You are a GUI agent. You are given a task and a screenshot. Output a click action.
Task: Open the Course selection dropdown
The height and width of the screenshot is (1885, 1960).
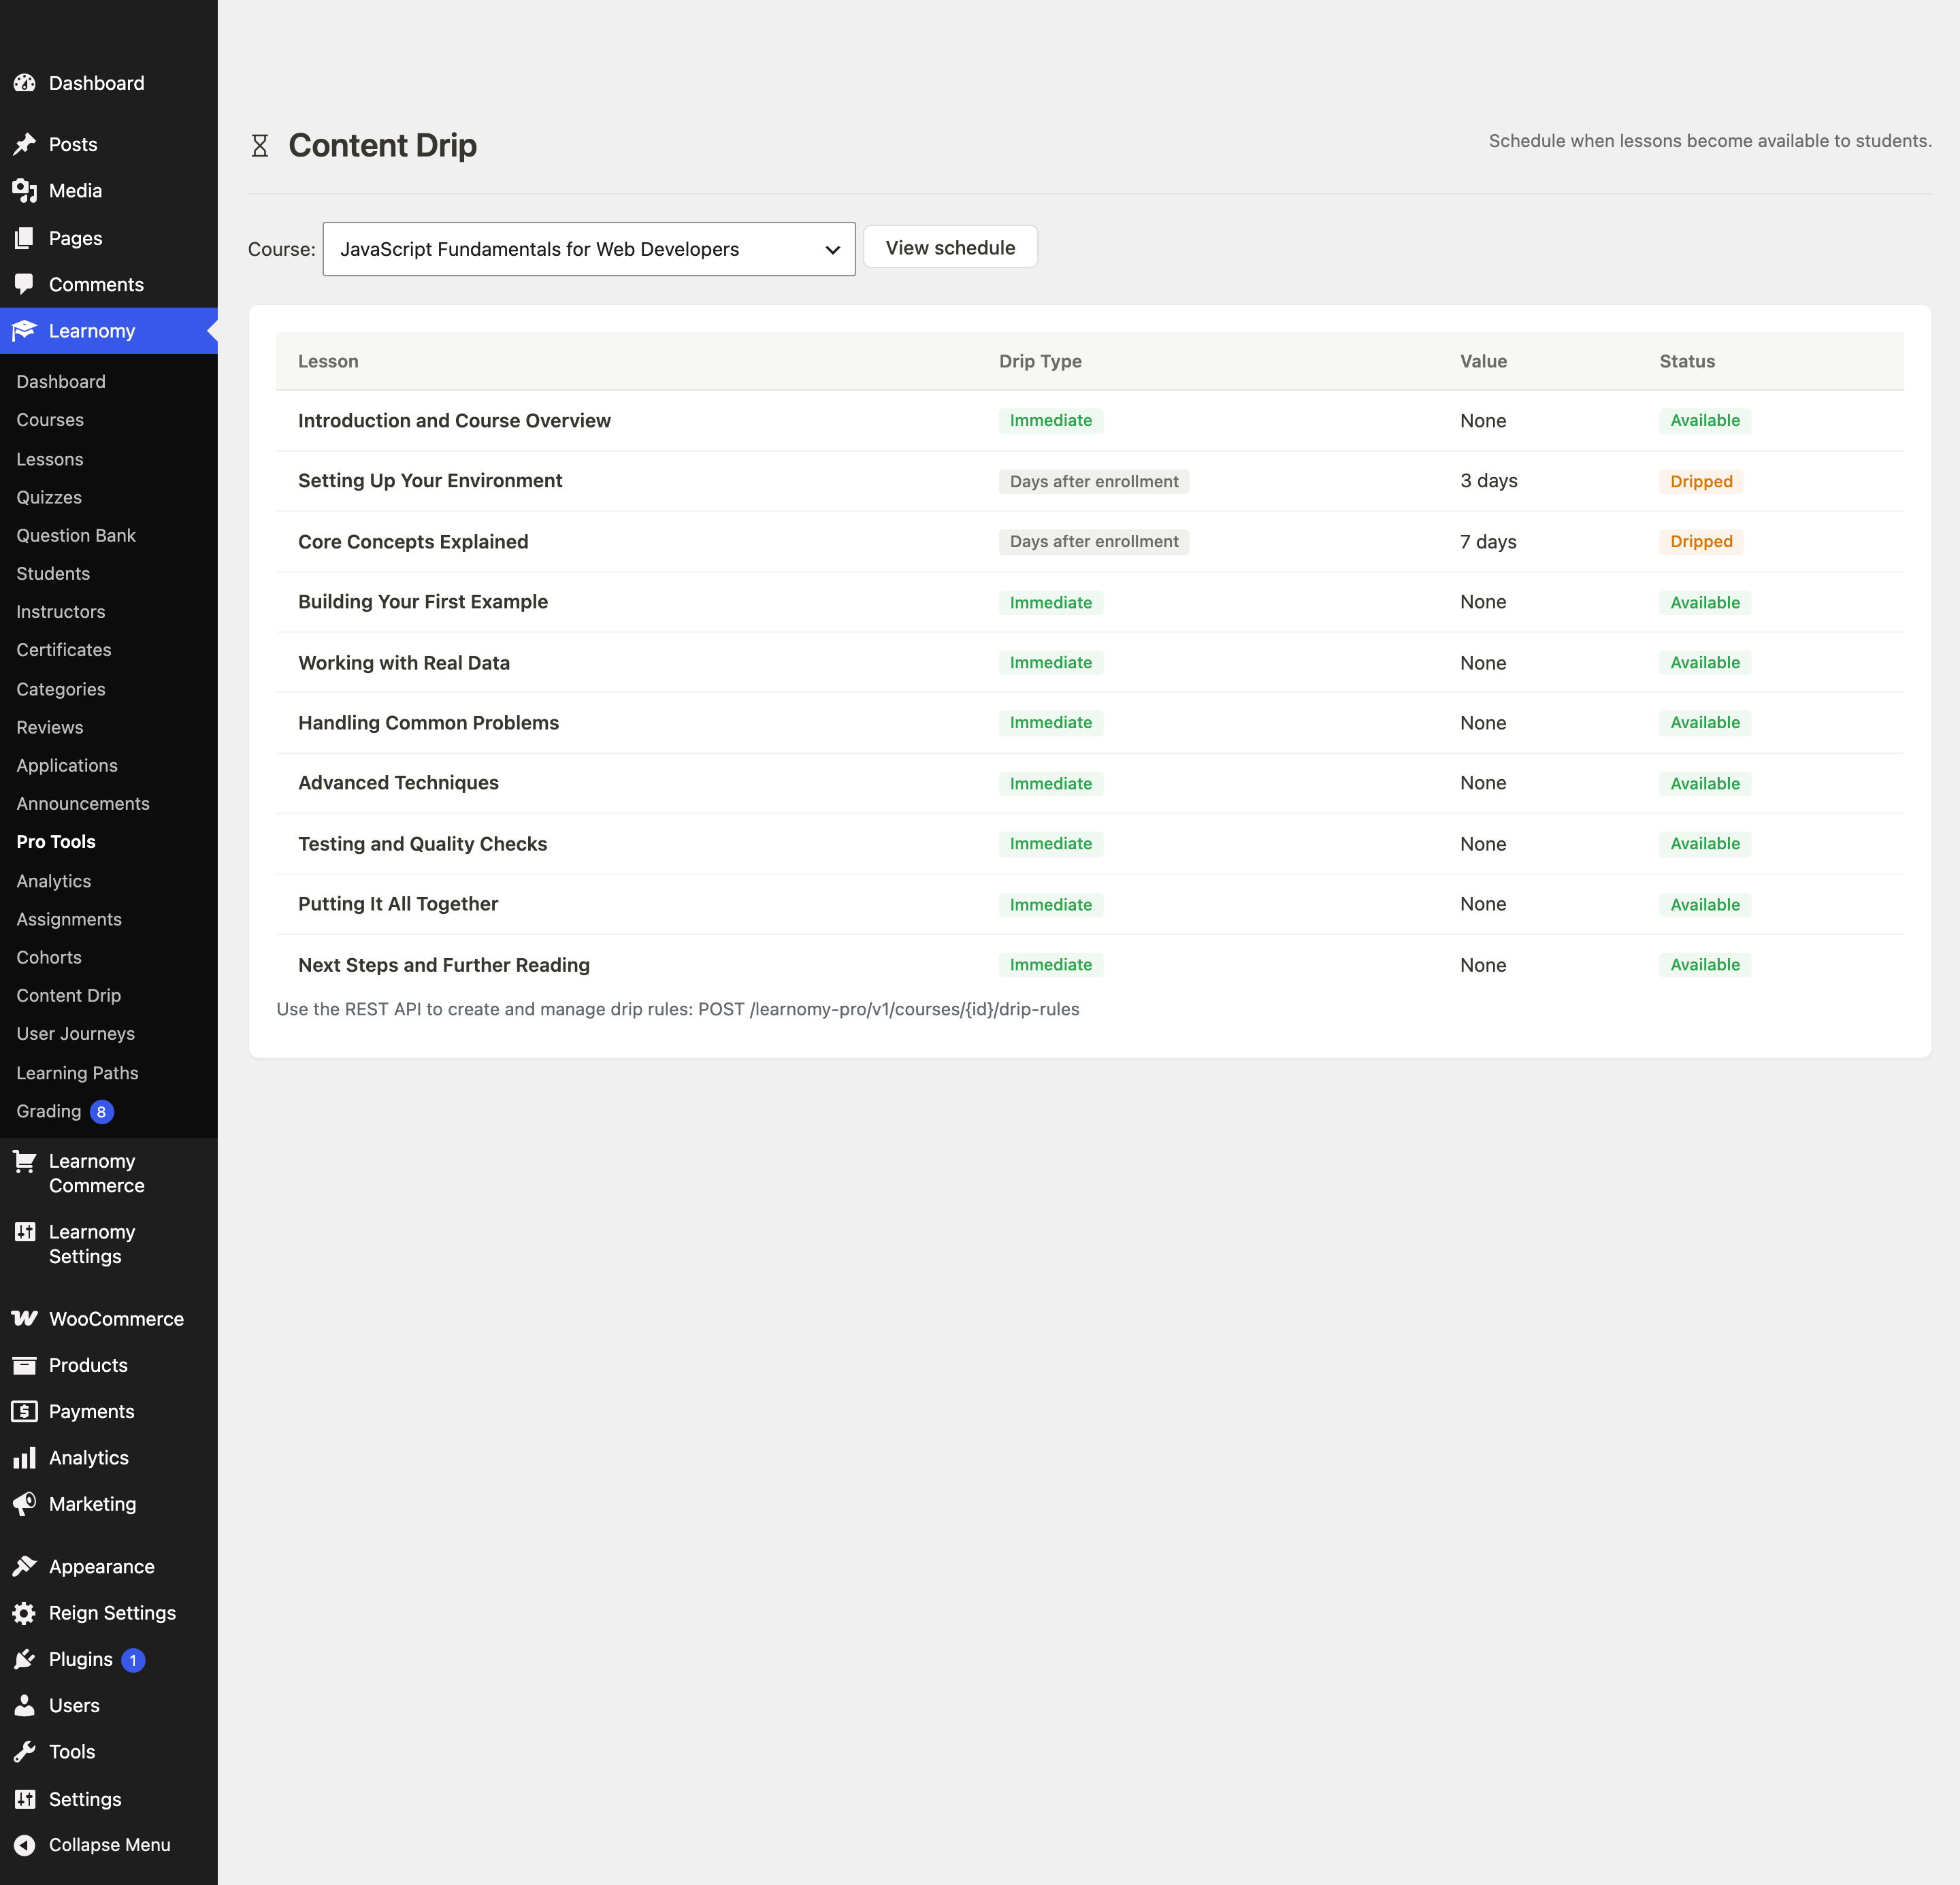[589, 249]
